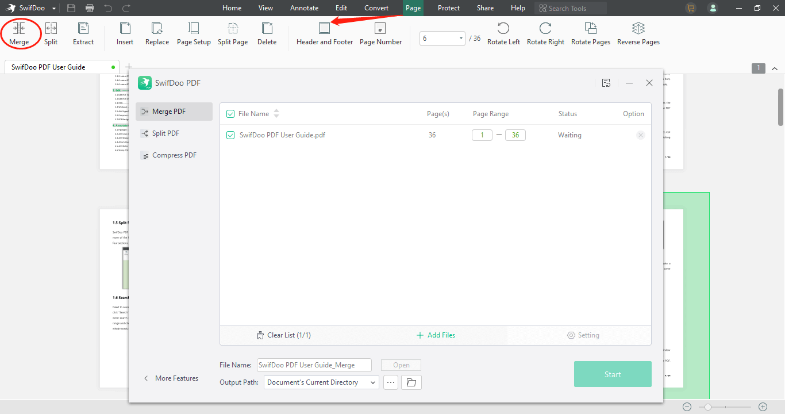Rotate the page right

(545, 34)
